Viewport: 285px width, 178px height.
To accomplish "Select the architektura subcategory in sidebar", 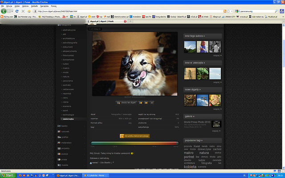I will click(x=69, y=39).
